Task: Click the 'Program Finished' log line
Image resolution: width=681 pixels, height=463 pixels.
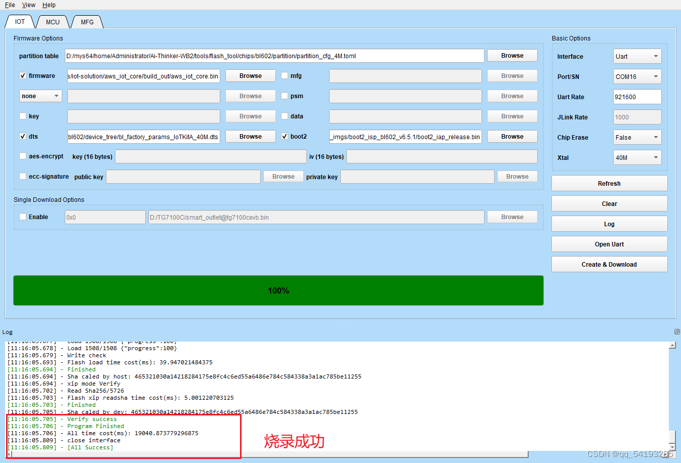Action: click(x=66, y=426)
